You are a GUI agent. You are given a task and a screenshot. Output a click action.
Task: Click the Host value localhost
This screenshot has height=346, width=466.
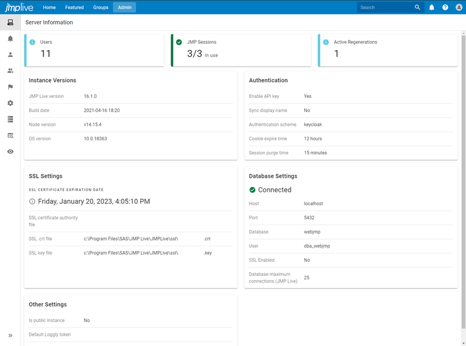click(313, 204)
